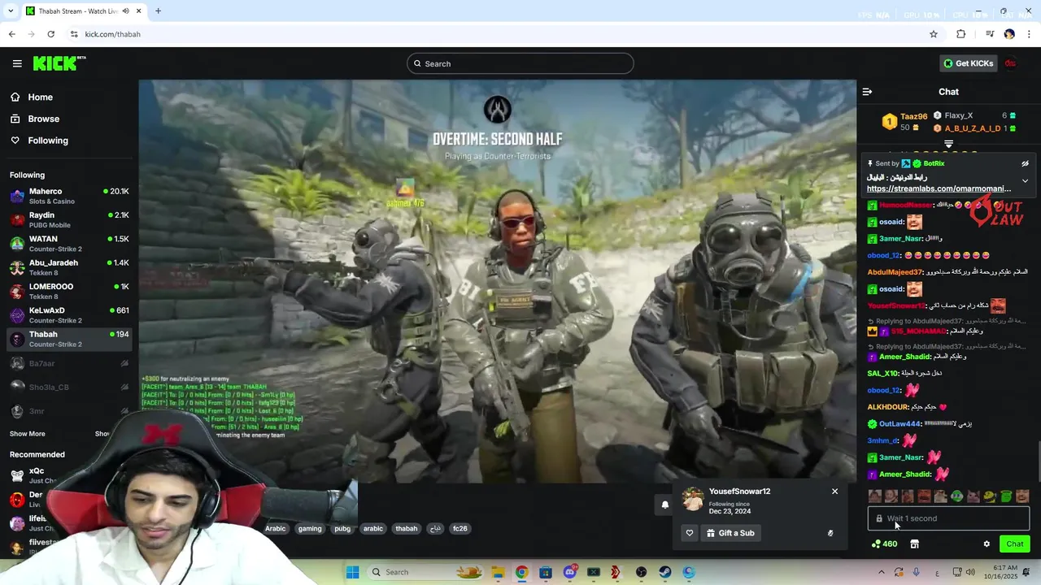Open the offline Ba7aar channel
The image size is (1041, 585).
coord(69,363)
